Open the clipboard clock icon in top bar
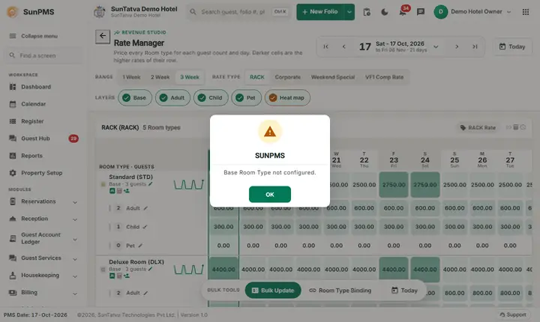540x322 pixels. point(367,12)
